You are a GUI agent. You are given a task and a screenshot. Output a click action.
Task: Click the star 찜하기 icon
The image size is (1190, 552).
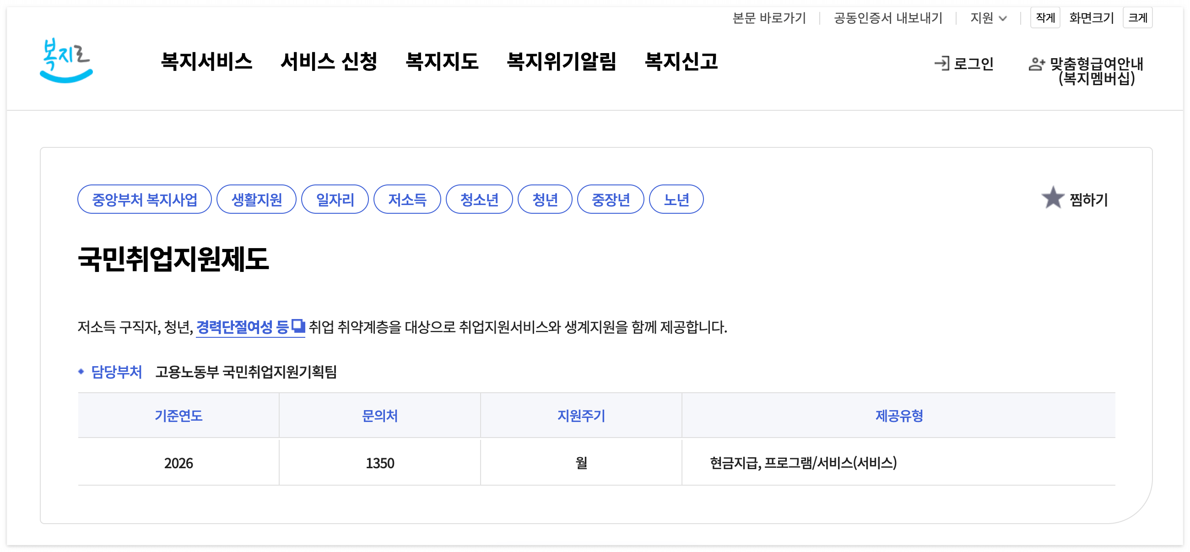[x=1052, y=198]
